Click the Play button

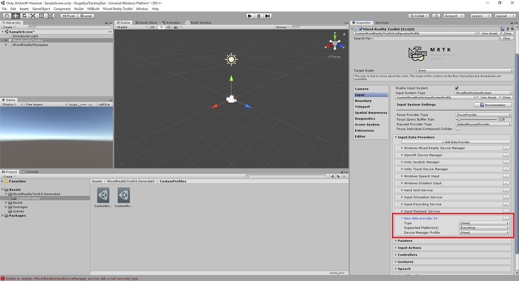250,16
